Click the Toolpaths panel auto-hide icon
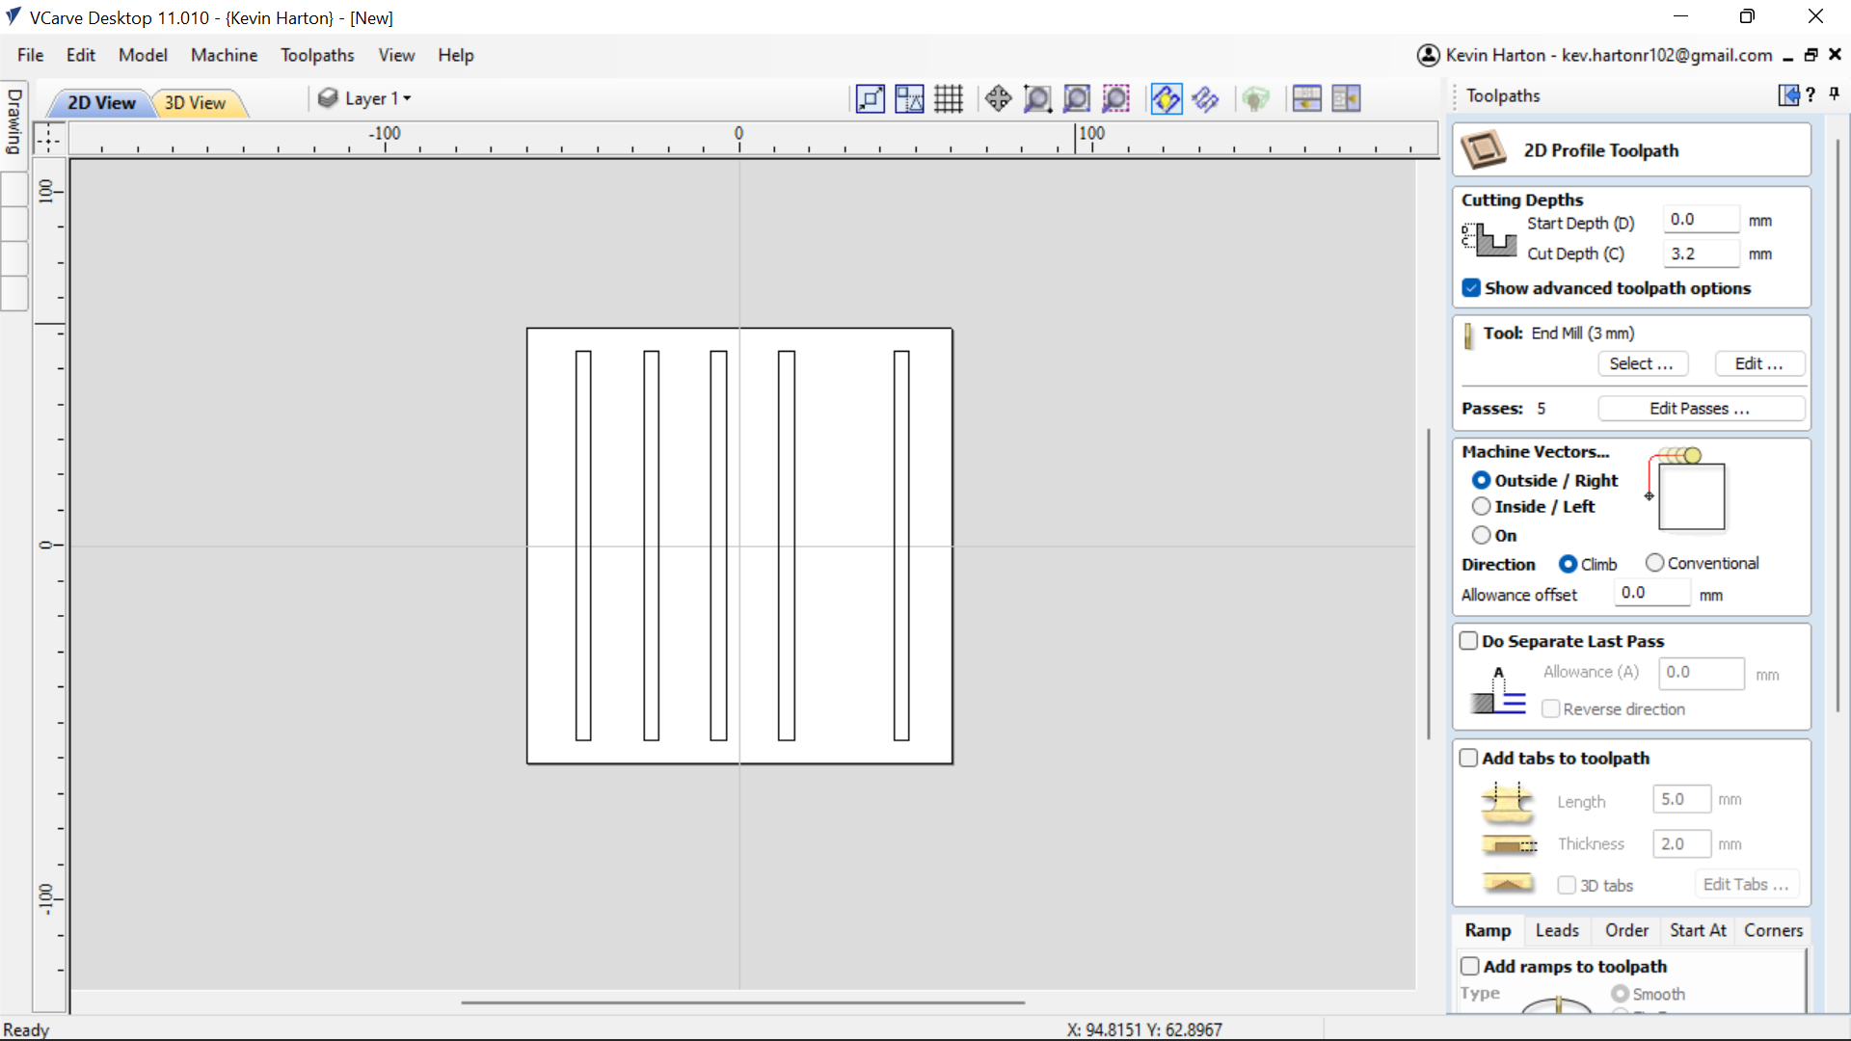1851x1041 pixels. tap(1788, 94)
